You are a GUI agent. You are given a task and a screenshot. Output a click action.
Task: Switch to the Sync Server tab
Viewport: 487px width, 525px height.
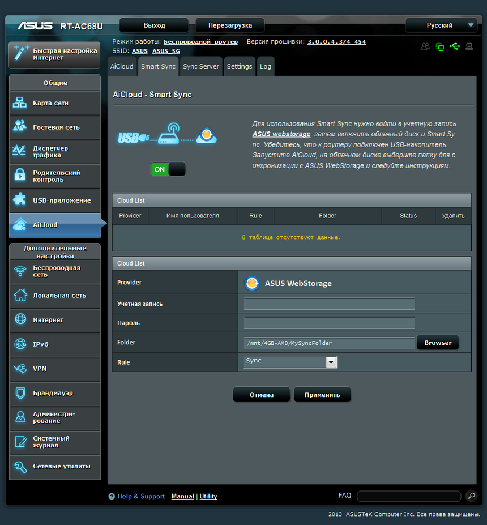click(x=200, y=66)
